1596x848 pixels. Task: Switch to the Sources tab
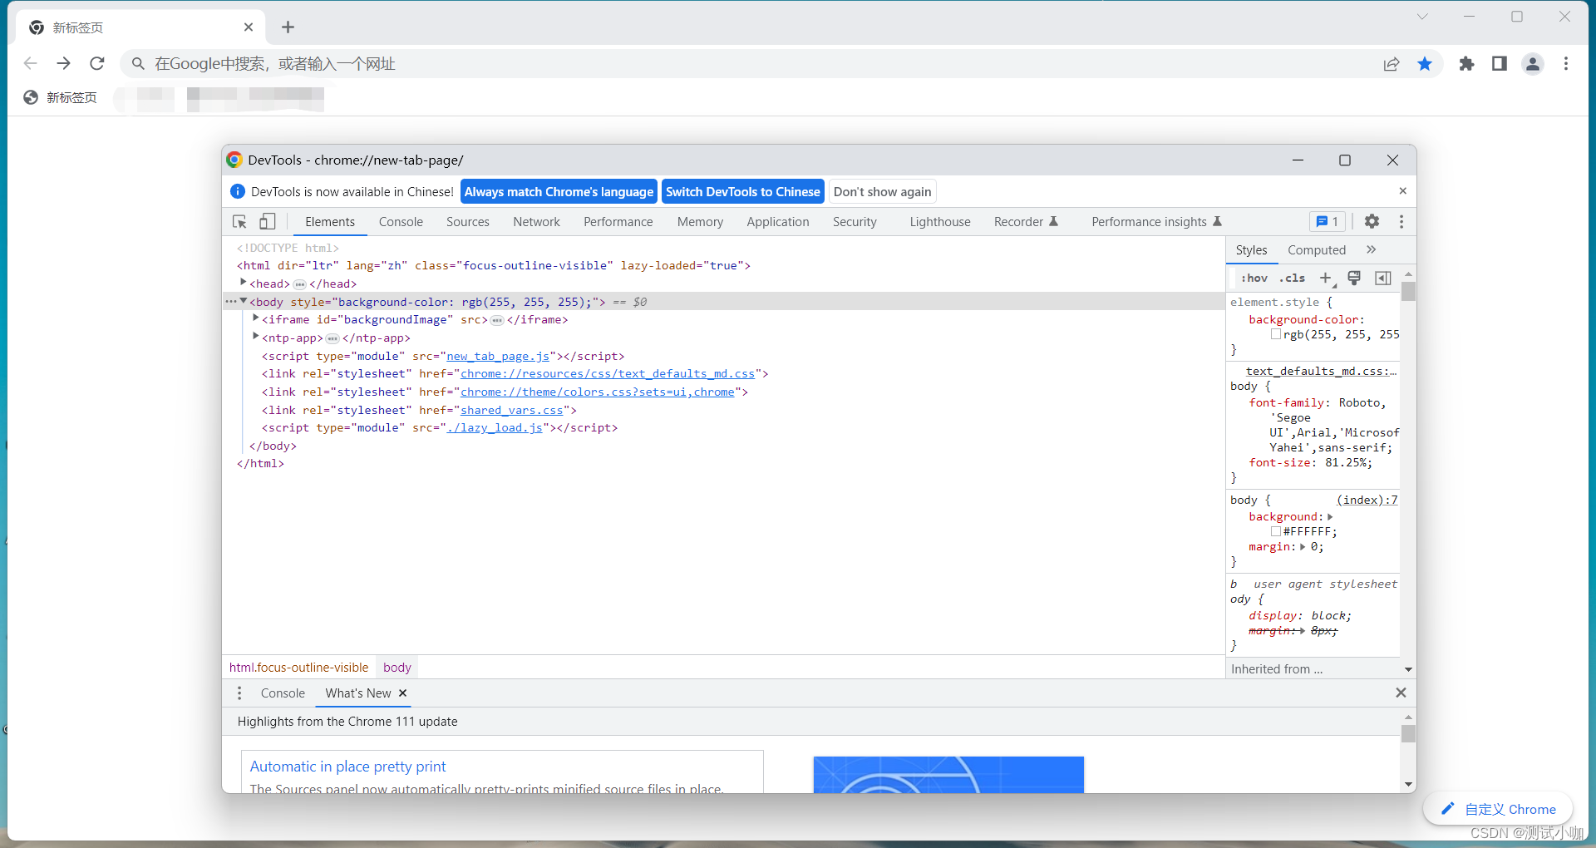click(468, 222)
